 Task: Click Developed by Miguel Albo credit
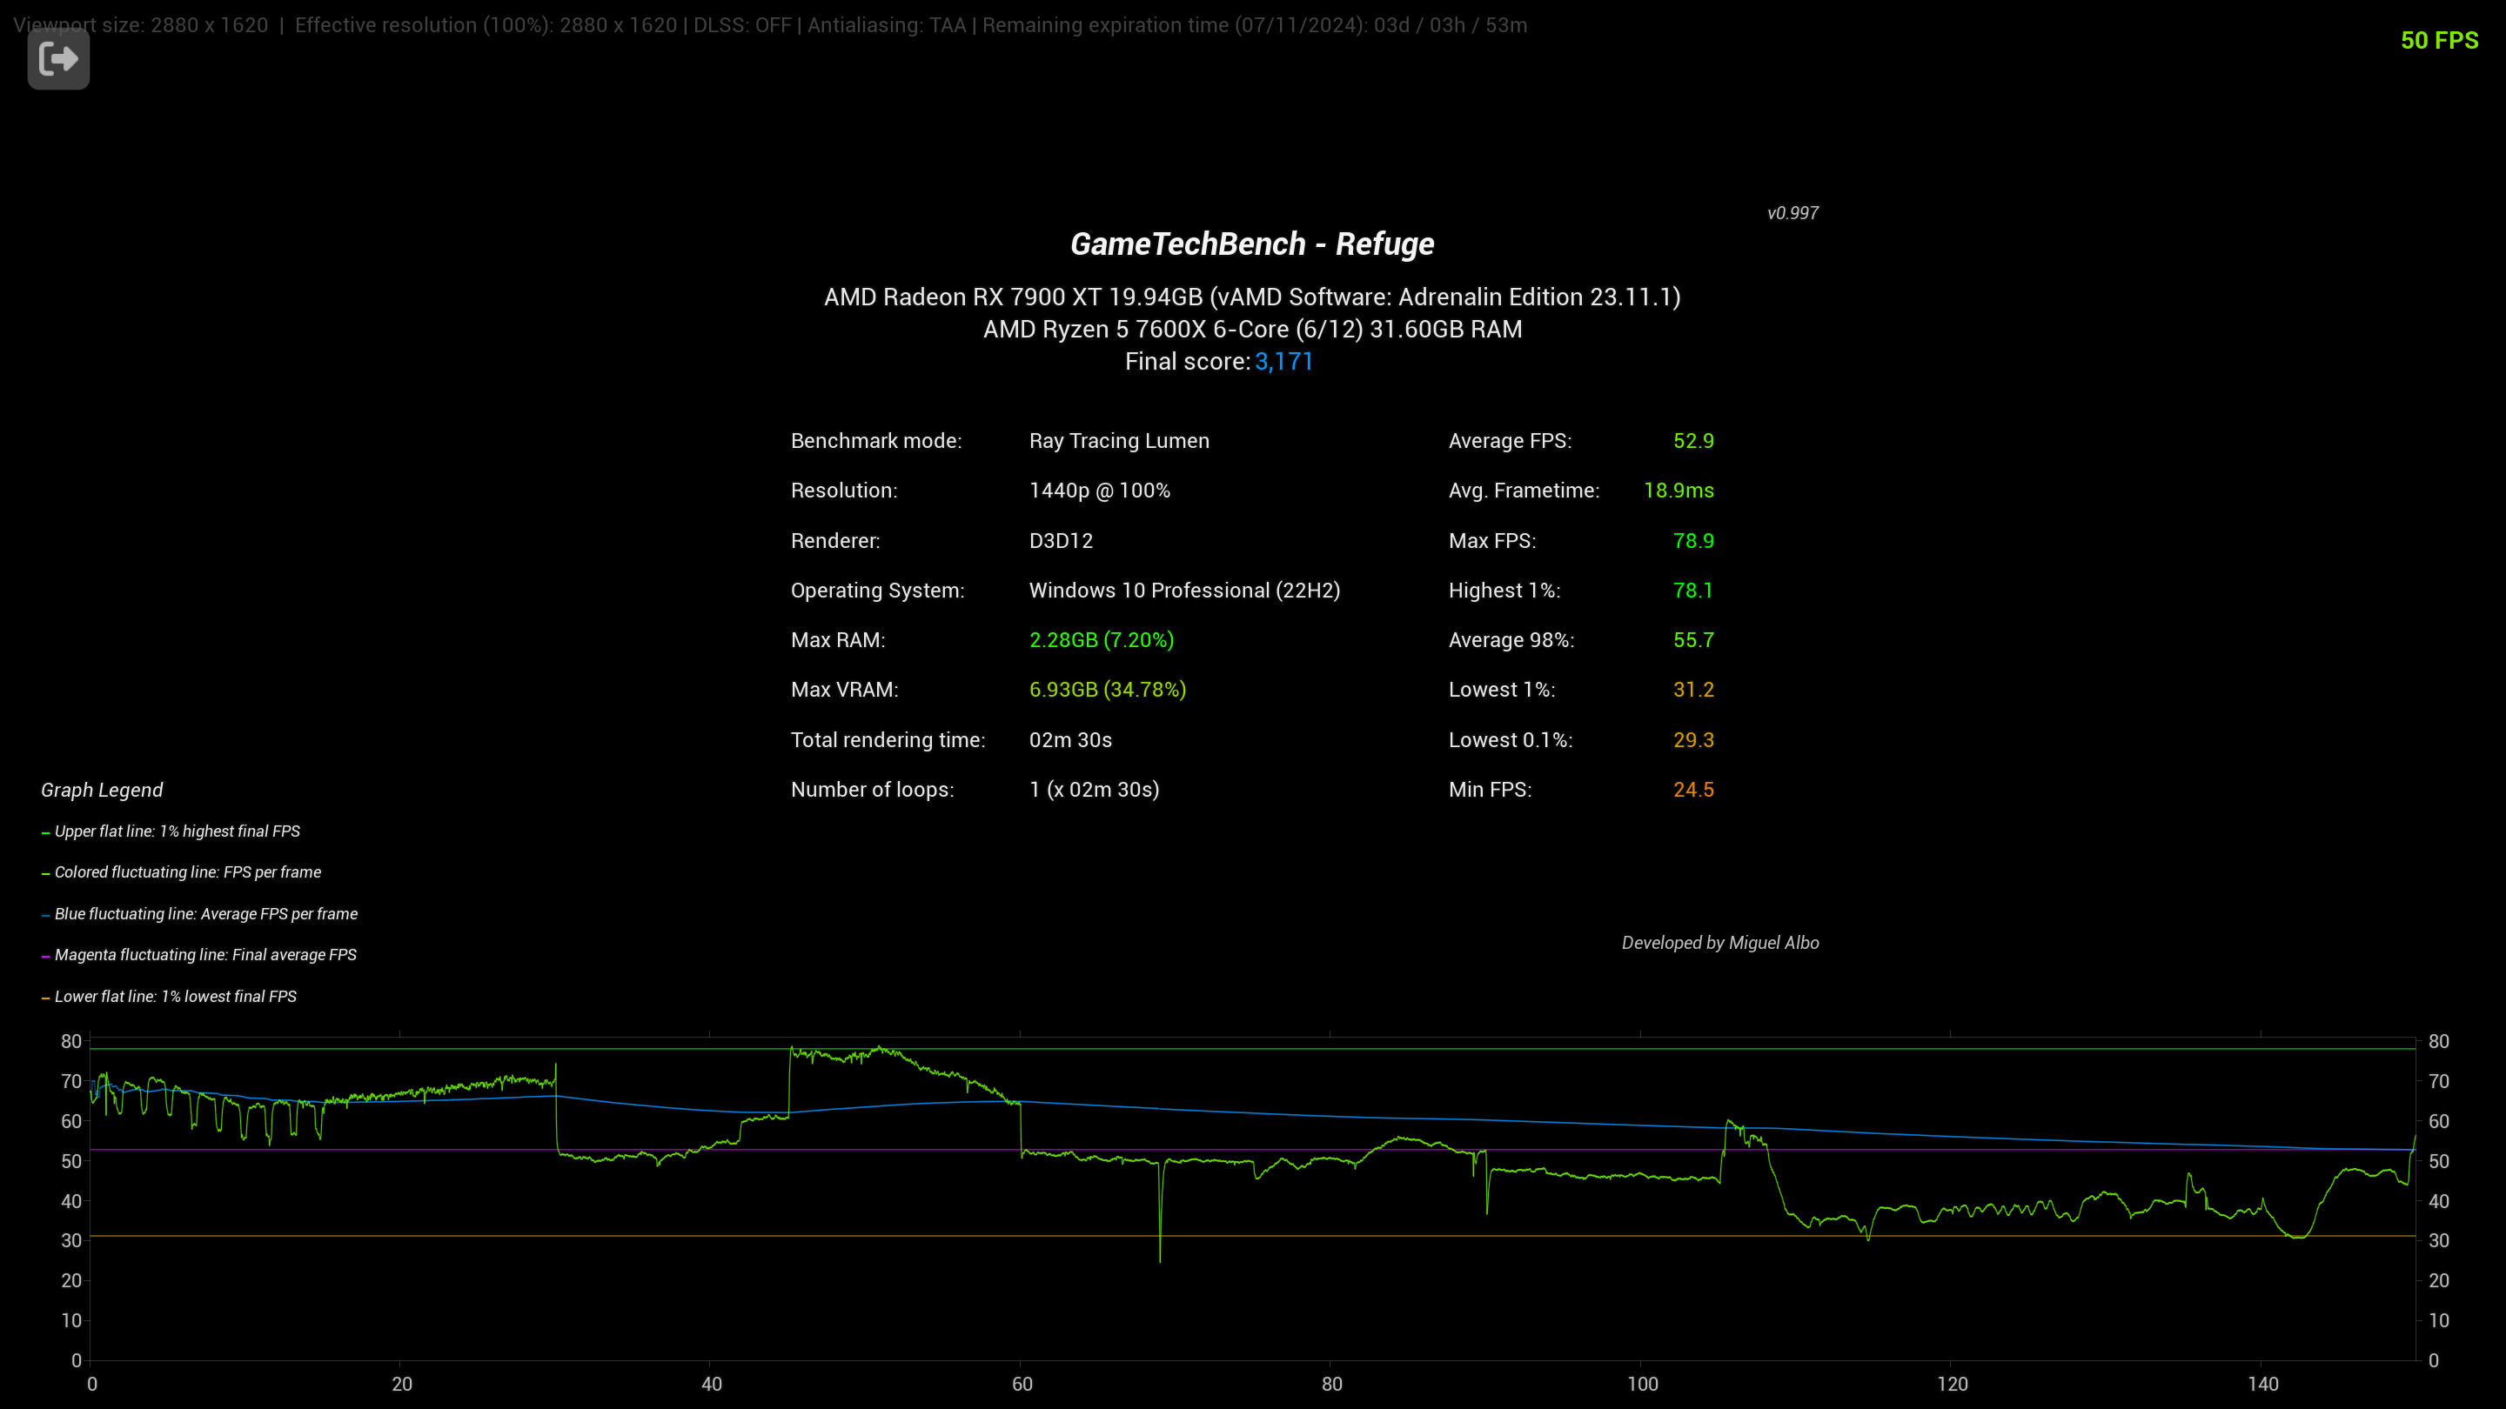(1720, 943)
